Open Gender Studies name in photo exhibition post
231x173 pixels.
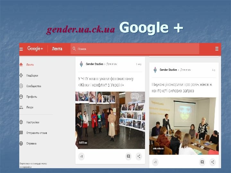94,64
